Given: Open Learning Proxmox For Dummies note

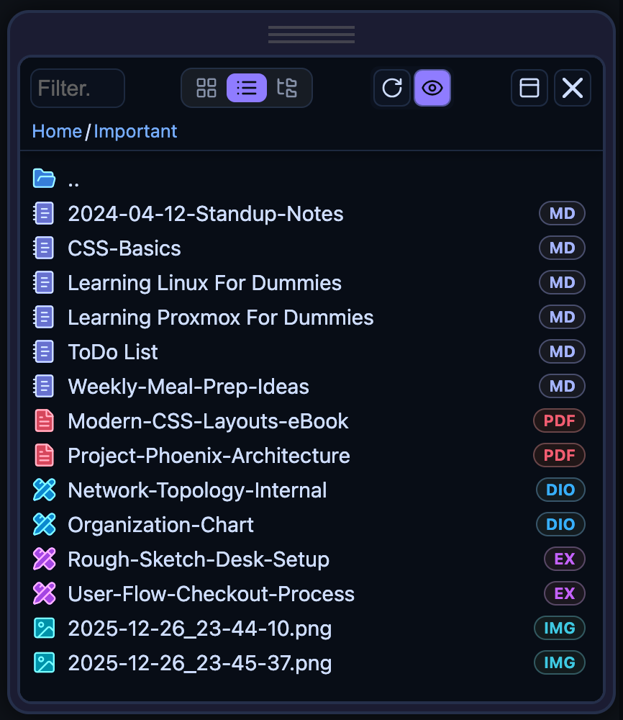Looking at the screenshot, I should [x=220, y=318].
